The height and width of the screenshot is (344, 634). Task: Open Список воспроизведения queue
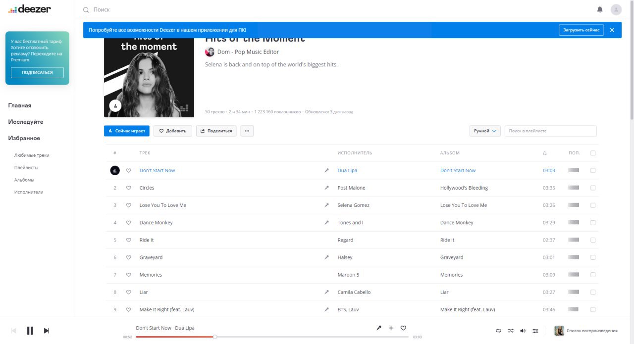(x=586, y=331)
